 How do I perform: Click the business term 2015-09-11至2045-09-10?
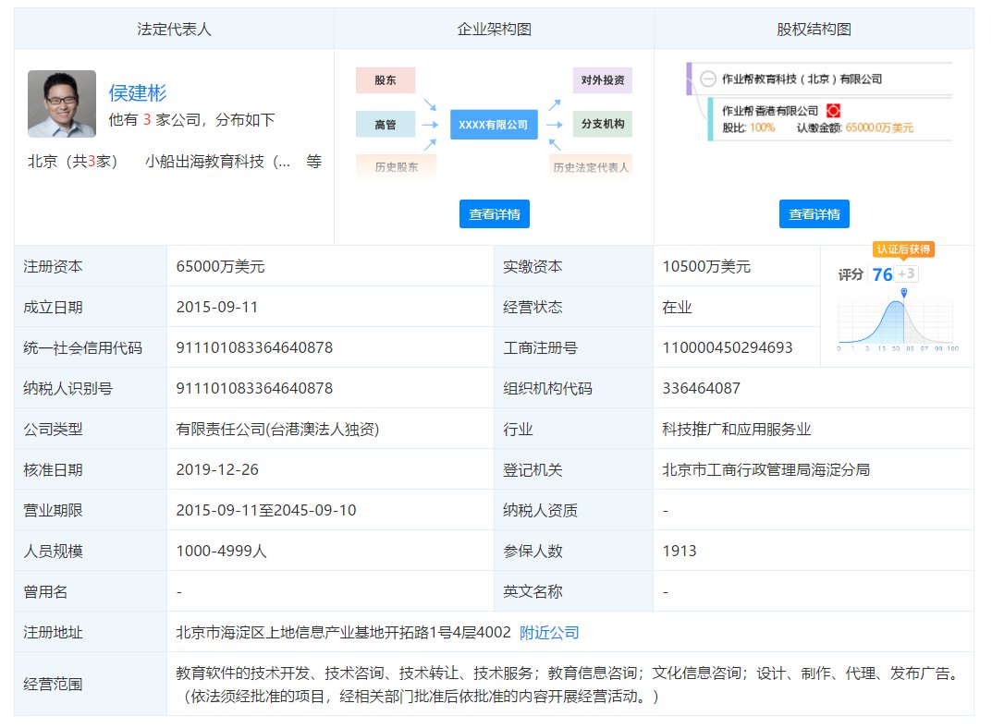(x=266, y=510)
